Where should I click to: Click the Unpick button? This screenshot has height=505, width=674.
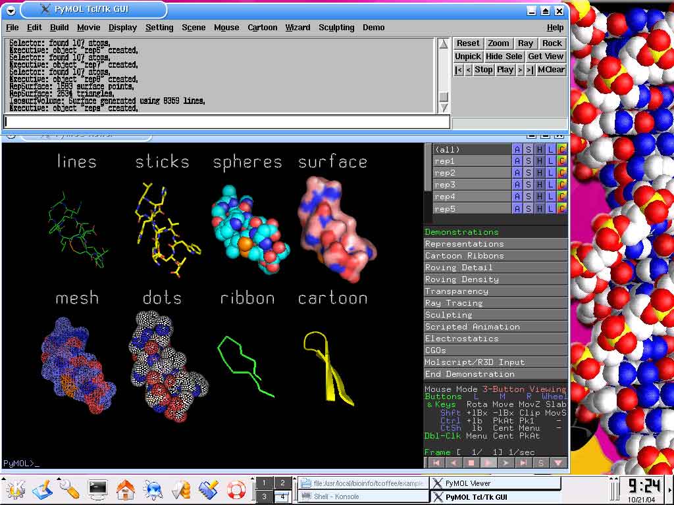pyautogui.click(x=468, y=57)
